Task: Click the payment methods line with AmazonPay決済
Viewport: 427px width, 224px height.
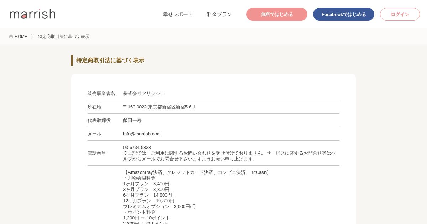Action: (x=197, y=172)
